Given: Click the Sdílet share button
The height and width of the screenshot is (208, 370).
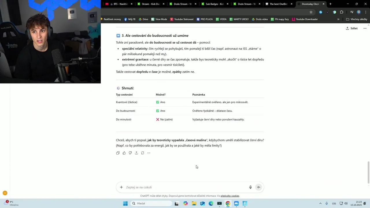Looking at the screenshot, I should (352, 28).
